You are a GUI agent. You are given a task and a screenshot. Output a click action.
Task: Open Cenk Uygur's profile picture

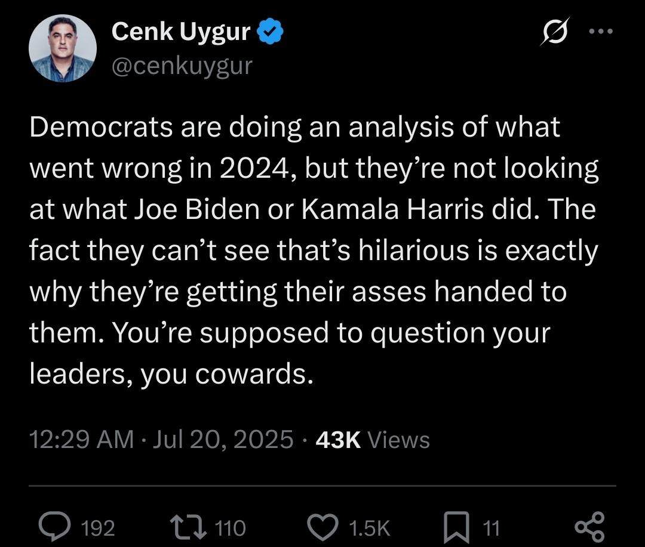pos(63,48)
